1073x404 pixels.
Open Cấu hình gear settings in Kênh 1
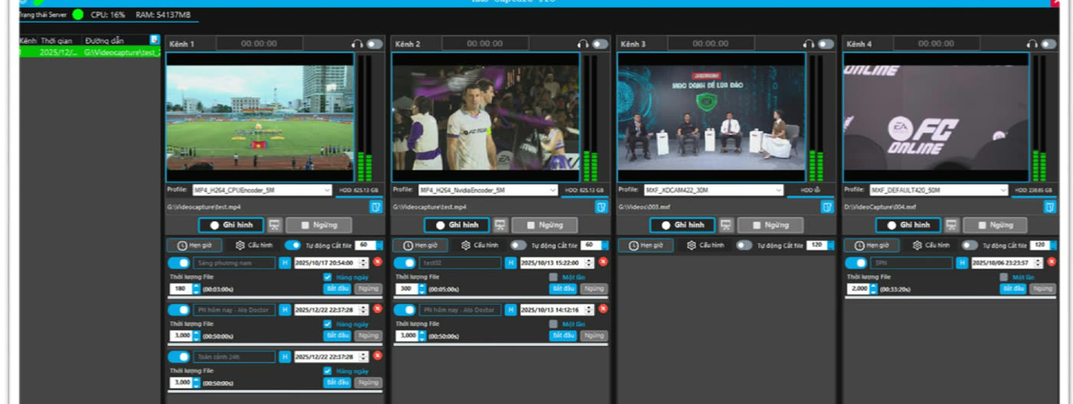[254, 246]
